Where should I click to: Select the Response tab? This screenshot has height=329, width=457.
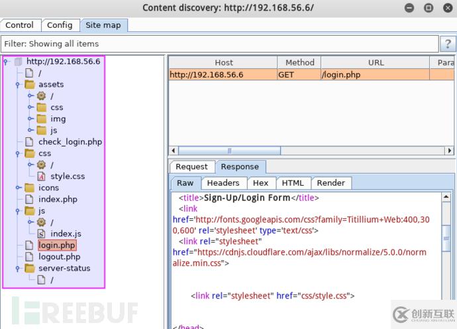240,166
